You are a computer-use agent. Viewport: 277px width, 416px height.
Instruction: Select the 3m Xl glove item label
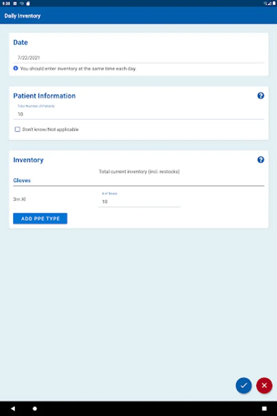point(19,199)
